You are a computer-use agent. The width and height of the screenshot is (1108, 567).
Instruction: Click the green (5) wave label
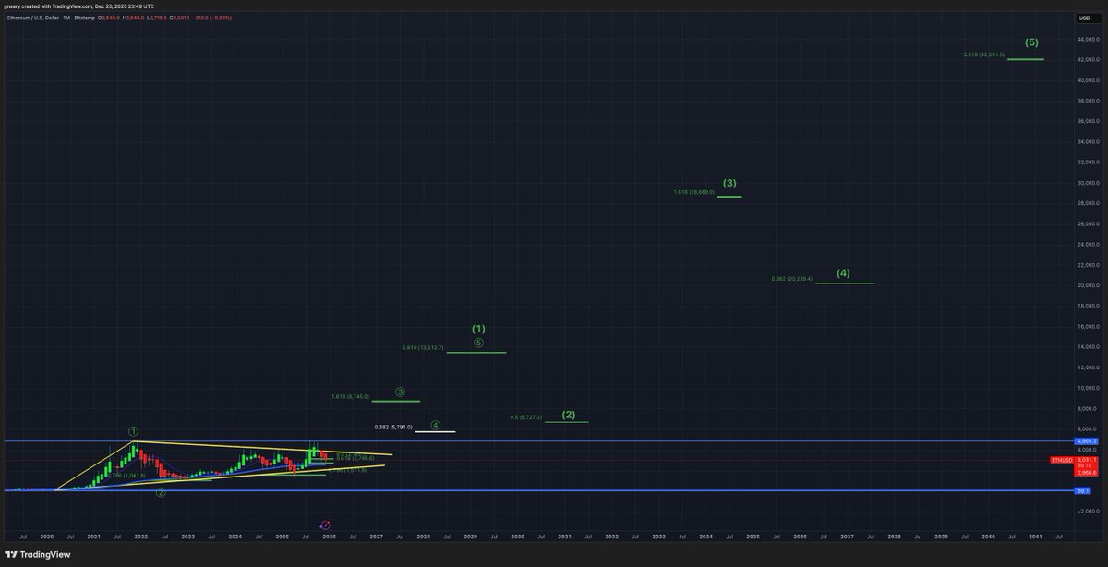[1031, 42]
